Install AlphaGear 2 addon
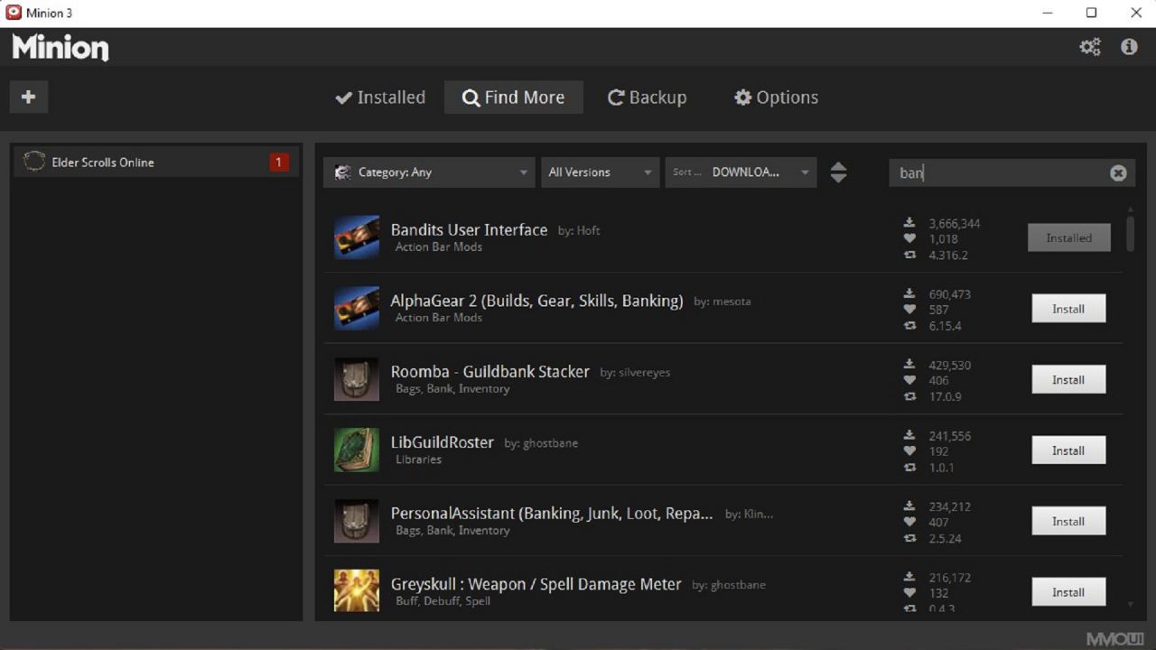The width and height of the screenshot is (1156, 650). coord(1068,308)
